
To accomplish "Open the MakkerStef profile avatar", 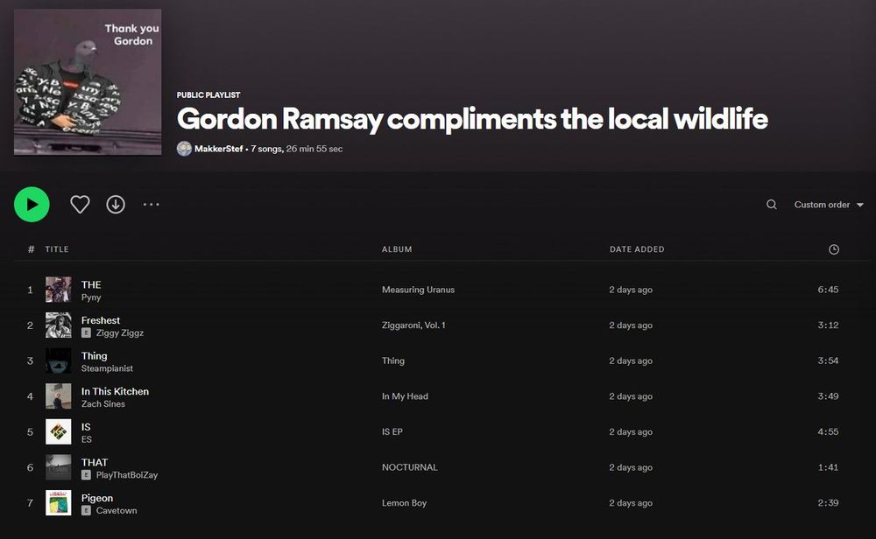I will tap(184, 149).
